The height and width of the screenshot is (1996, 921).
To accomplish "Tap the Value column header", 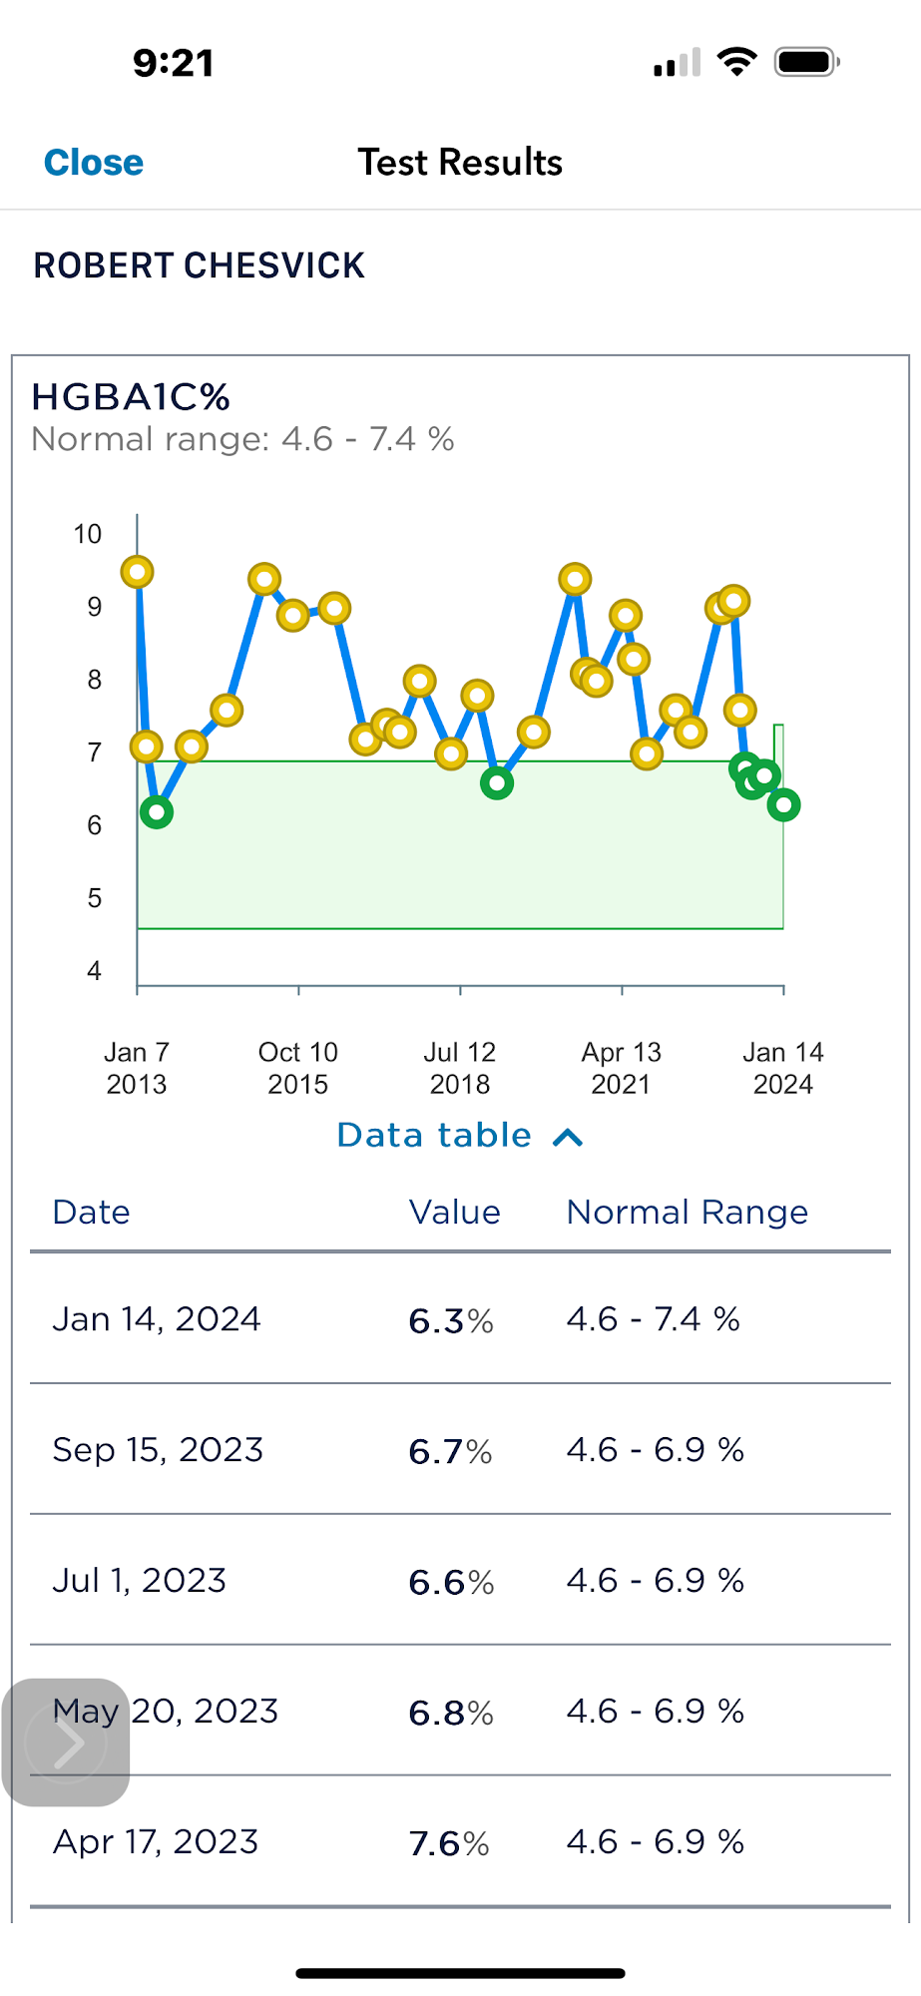I will point(455,1213).
